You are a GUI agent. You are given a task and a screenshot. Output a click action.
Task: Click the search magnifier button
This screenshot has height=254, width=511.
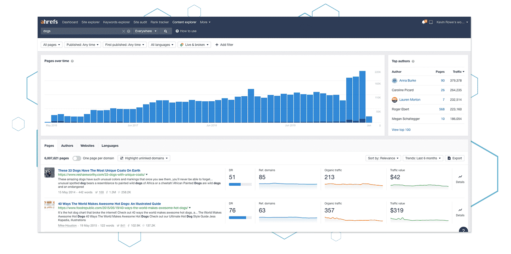click(x=165, y=31)
